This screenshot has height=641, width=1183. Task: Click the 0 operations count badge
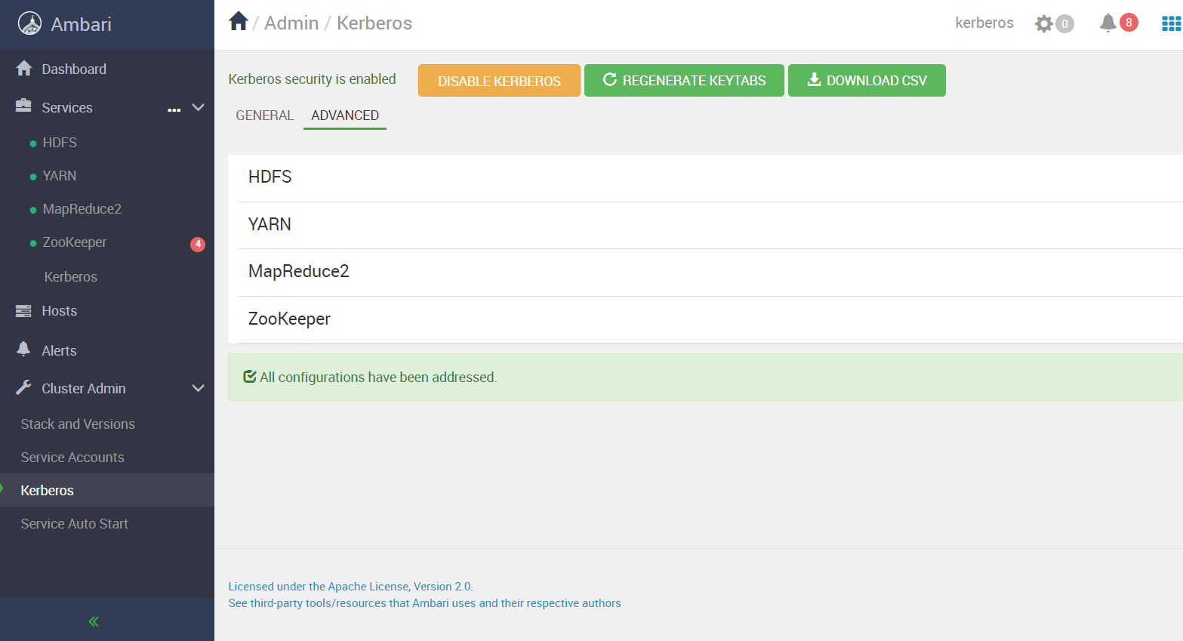click(x=1064, y=23)
